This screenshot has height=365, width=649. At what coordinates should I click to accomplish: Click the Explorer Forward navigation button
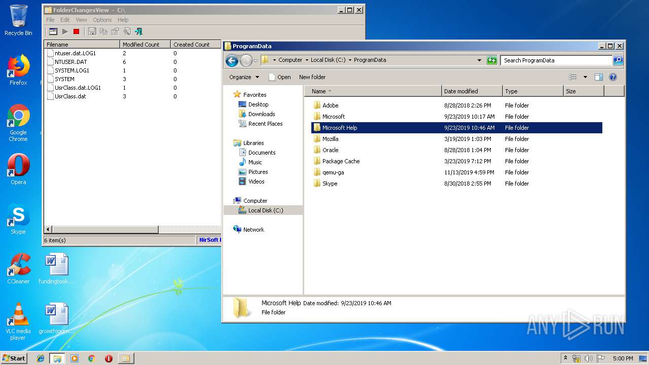[246, 60]
